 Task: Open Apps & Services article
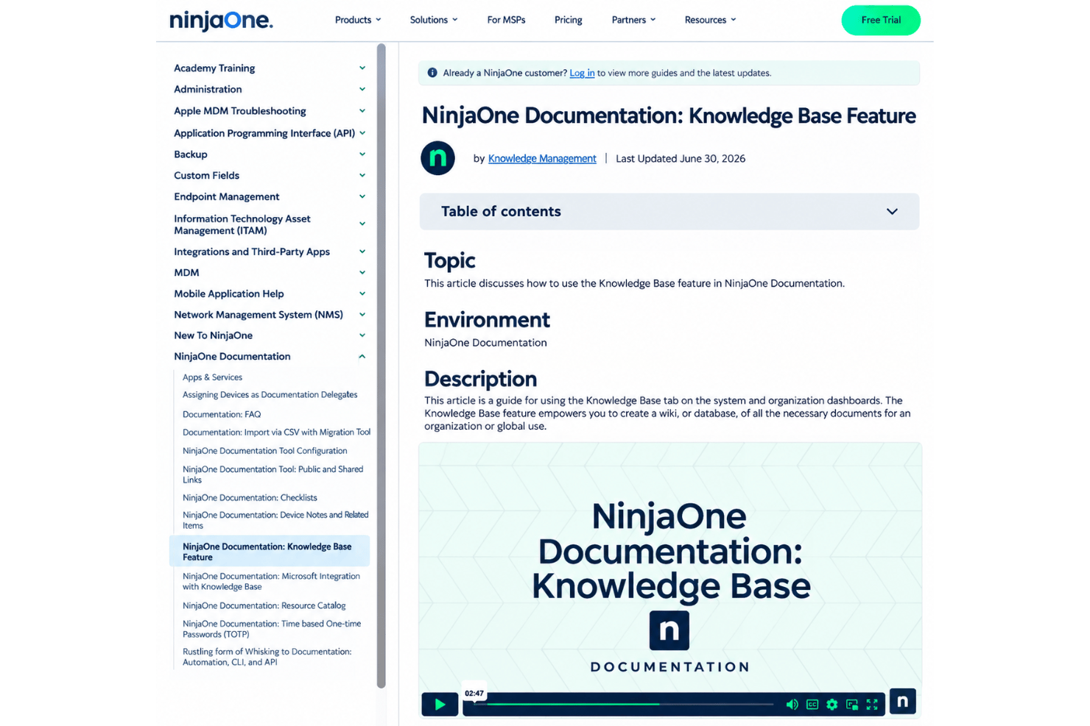click(212, 377)
